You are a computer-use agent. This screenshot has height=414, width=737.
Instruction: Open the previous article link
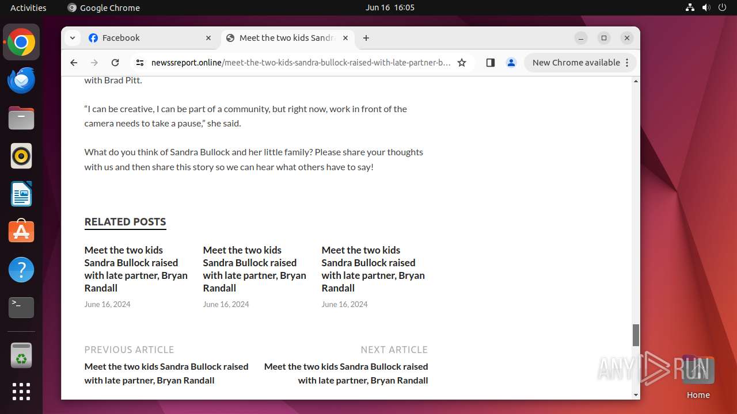pos(166,373)
